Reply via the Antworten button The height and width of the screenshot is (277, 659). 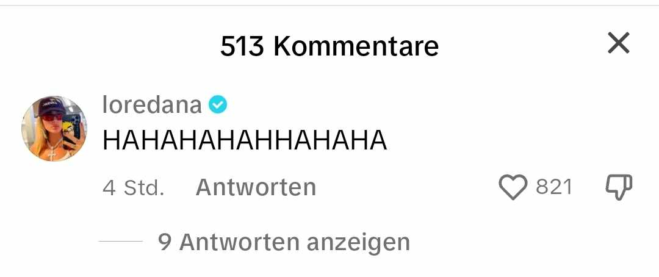tap(256, 187)
